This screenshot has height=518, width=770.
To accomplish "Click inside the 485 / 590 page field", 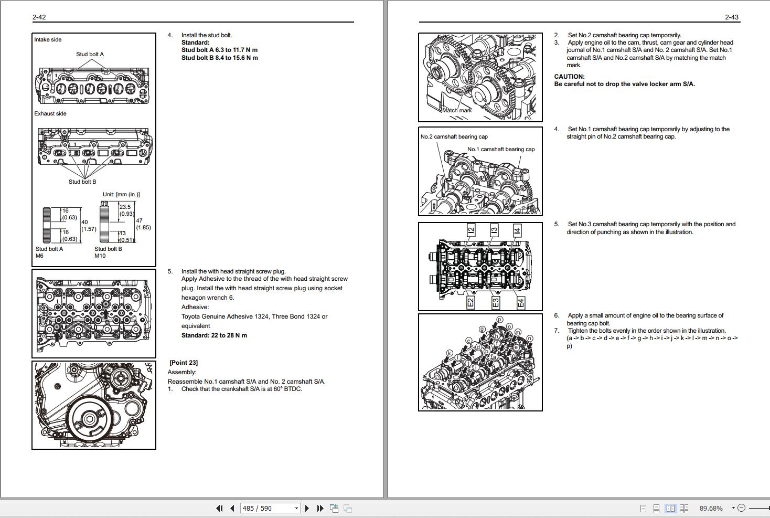I will point(262,508).
